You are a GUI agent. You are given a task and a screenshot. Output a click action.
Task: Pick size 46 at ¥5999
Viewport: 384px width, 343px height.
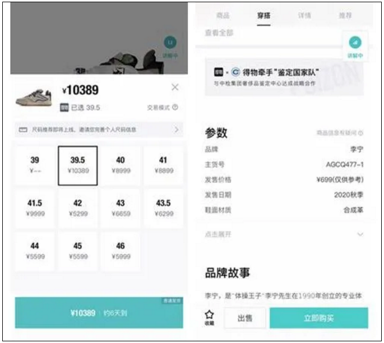[x=121, y=251]
